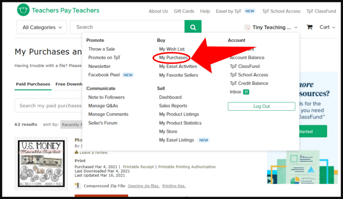This screenshot has width=343, height=199.
Task: Click the thumbs-up icon beside Leave a review
Action: [x=76, y=152]
